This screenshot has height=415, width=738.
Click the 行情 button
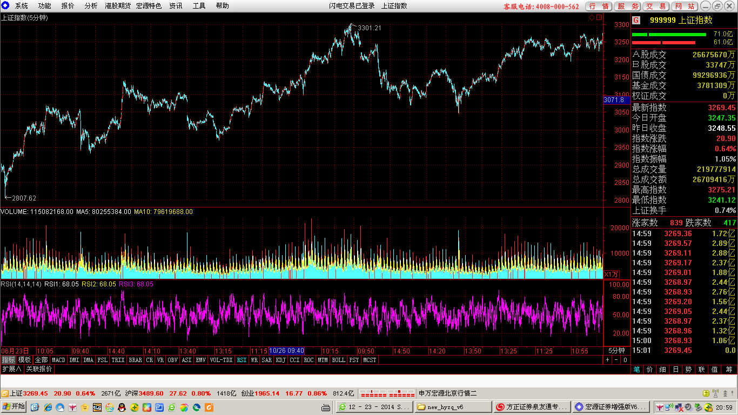[599, 6]
